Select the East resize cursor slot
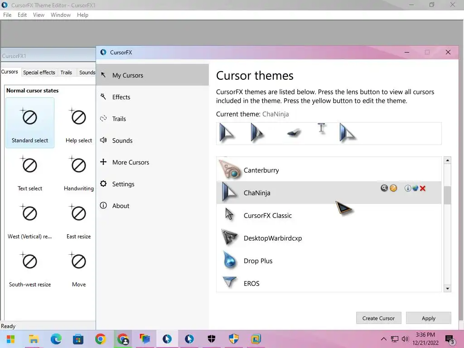This screenshot has height=348, width=464. 79,220
